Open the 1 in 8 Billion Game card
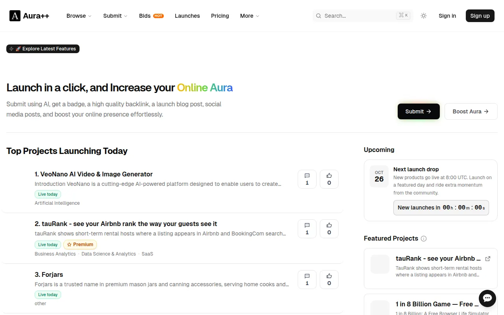Viewport: 504px width, 315px height. (431, 304)
